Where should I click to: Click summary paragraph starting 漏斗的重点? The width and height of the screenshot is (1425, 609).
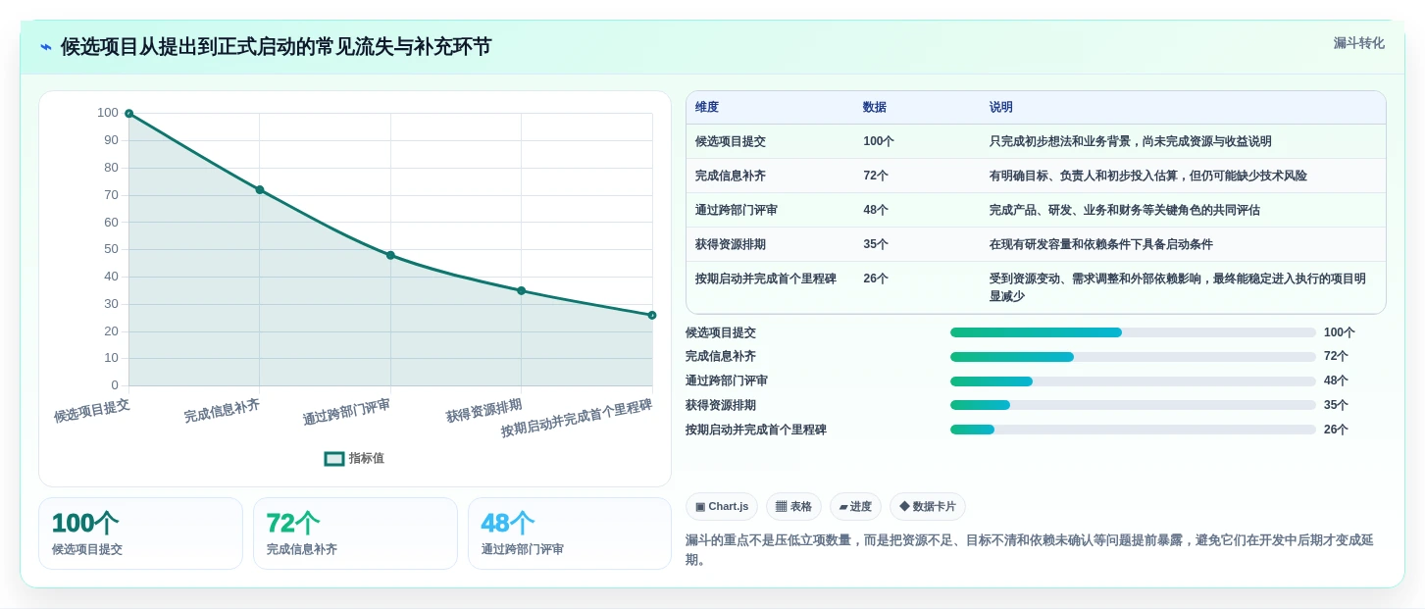(x=1035, y=549)
